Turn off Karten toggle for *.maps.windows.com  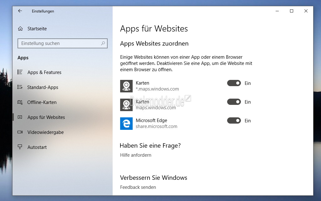pos(234,83)
